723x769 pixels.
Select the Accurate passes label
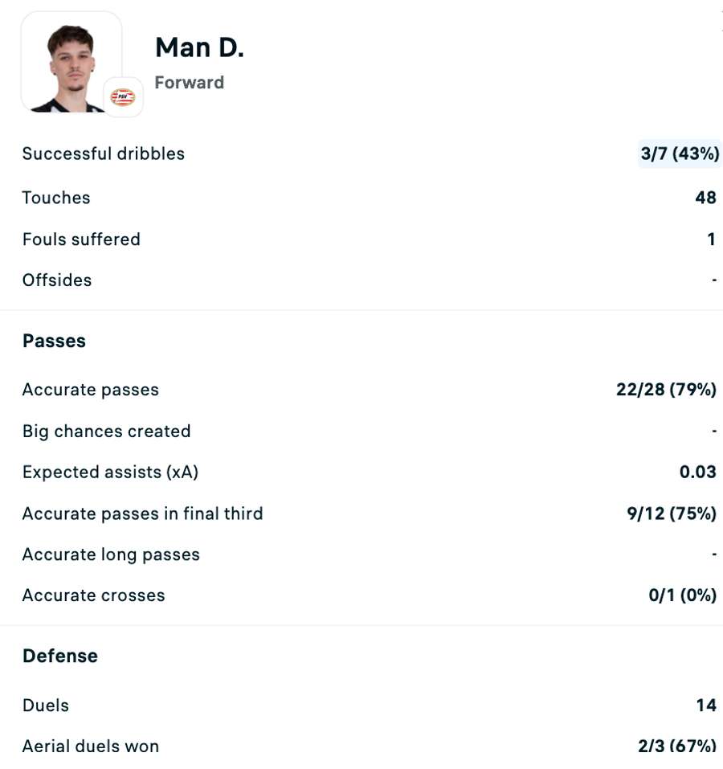point(91,390)
